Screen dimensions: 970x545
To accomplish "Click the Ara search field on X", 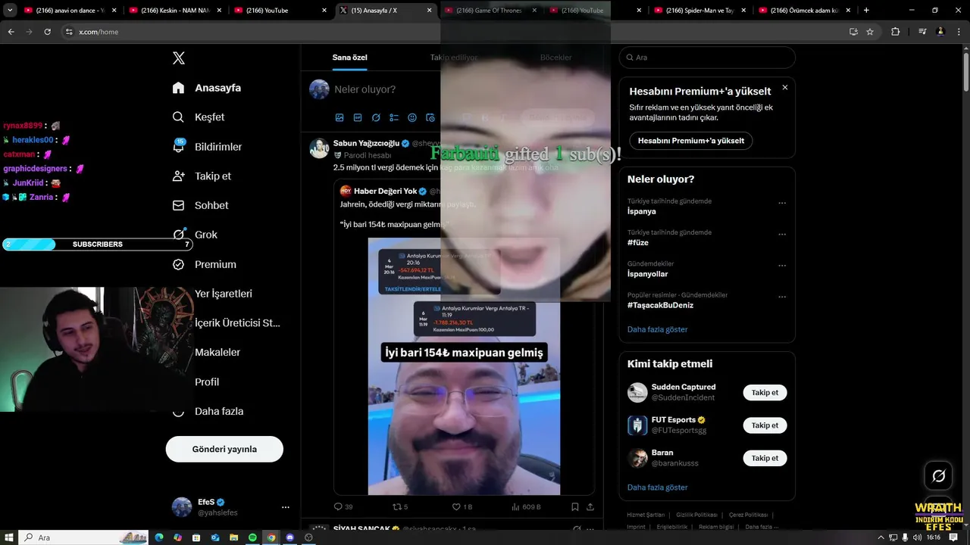I will pyautogui.click(x=707, y=58).
